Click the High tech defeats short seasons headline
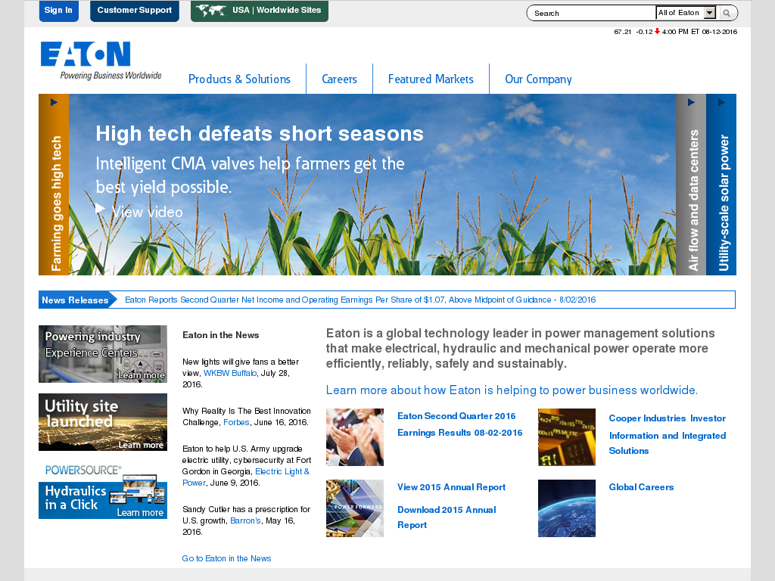This screenshot has width=775, height=581. [x=260, y=134]
